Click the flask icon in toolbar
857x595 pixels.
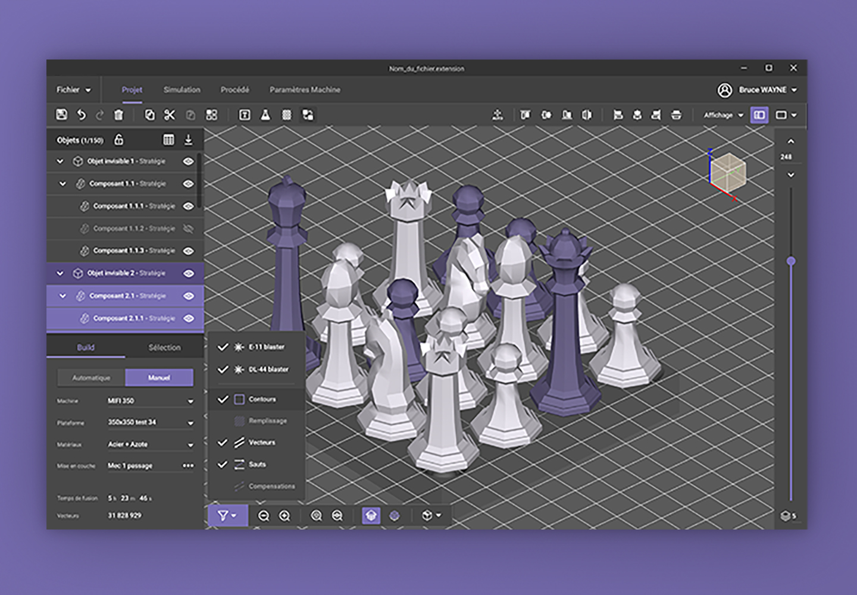point(265,115)
